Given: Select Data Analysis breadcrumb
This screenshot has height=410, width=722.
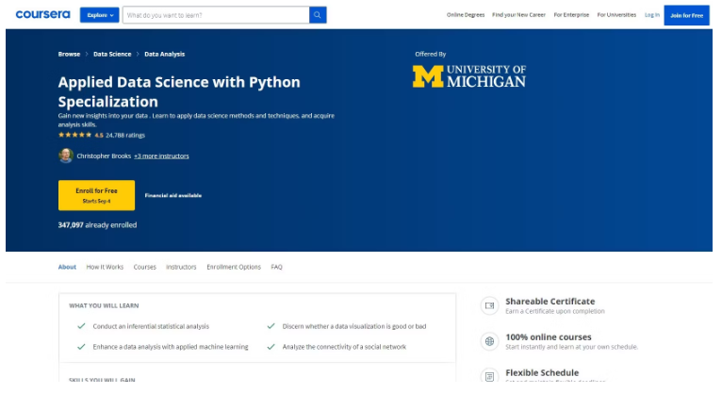Looking at the screenshot, I should coord(164,54).
